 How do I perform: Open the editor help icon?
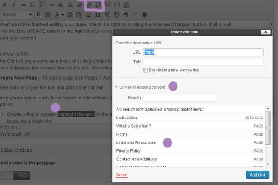point(145,15)
